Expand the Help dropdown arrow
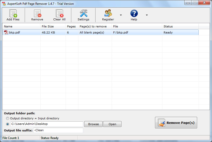 click(x=147, y=15)
